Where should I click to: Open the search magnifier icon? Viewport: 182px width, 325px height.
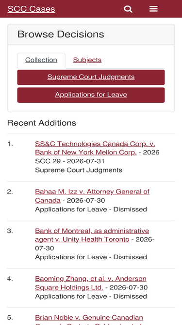coord(128,9)
